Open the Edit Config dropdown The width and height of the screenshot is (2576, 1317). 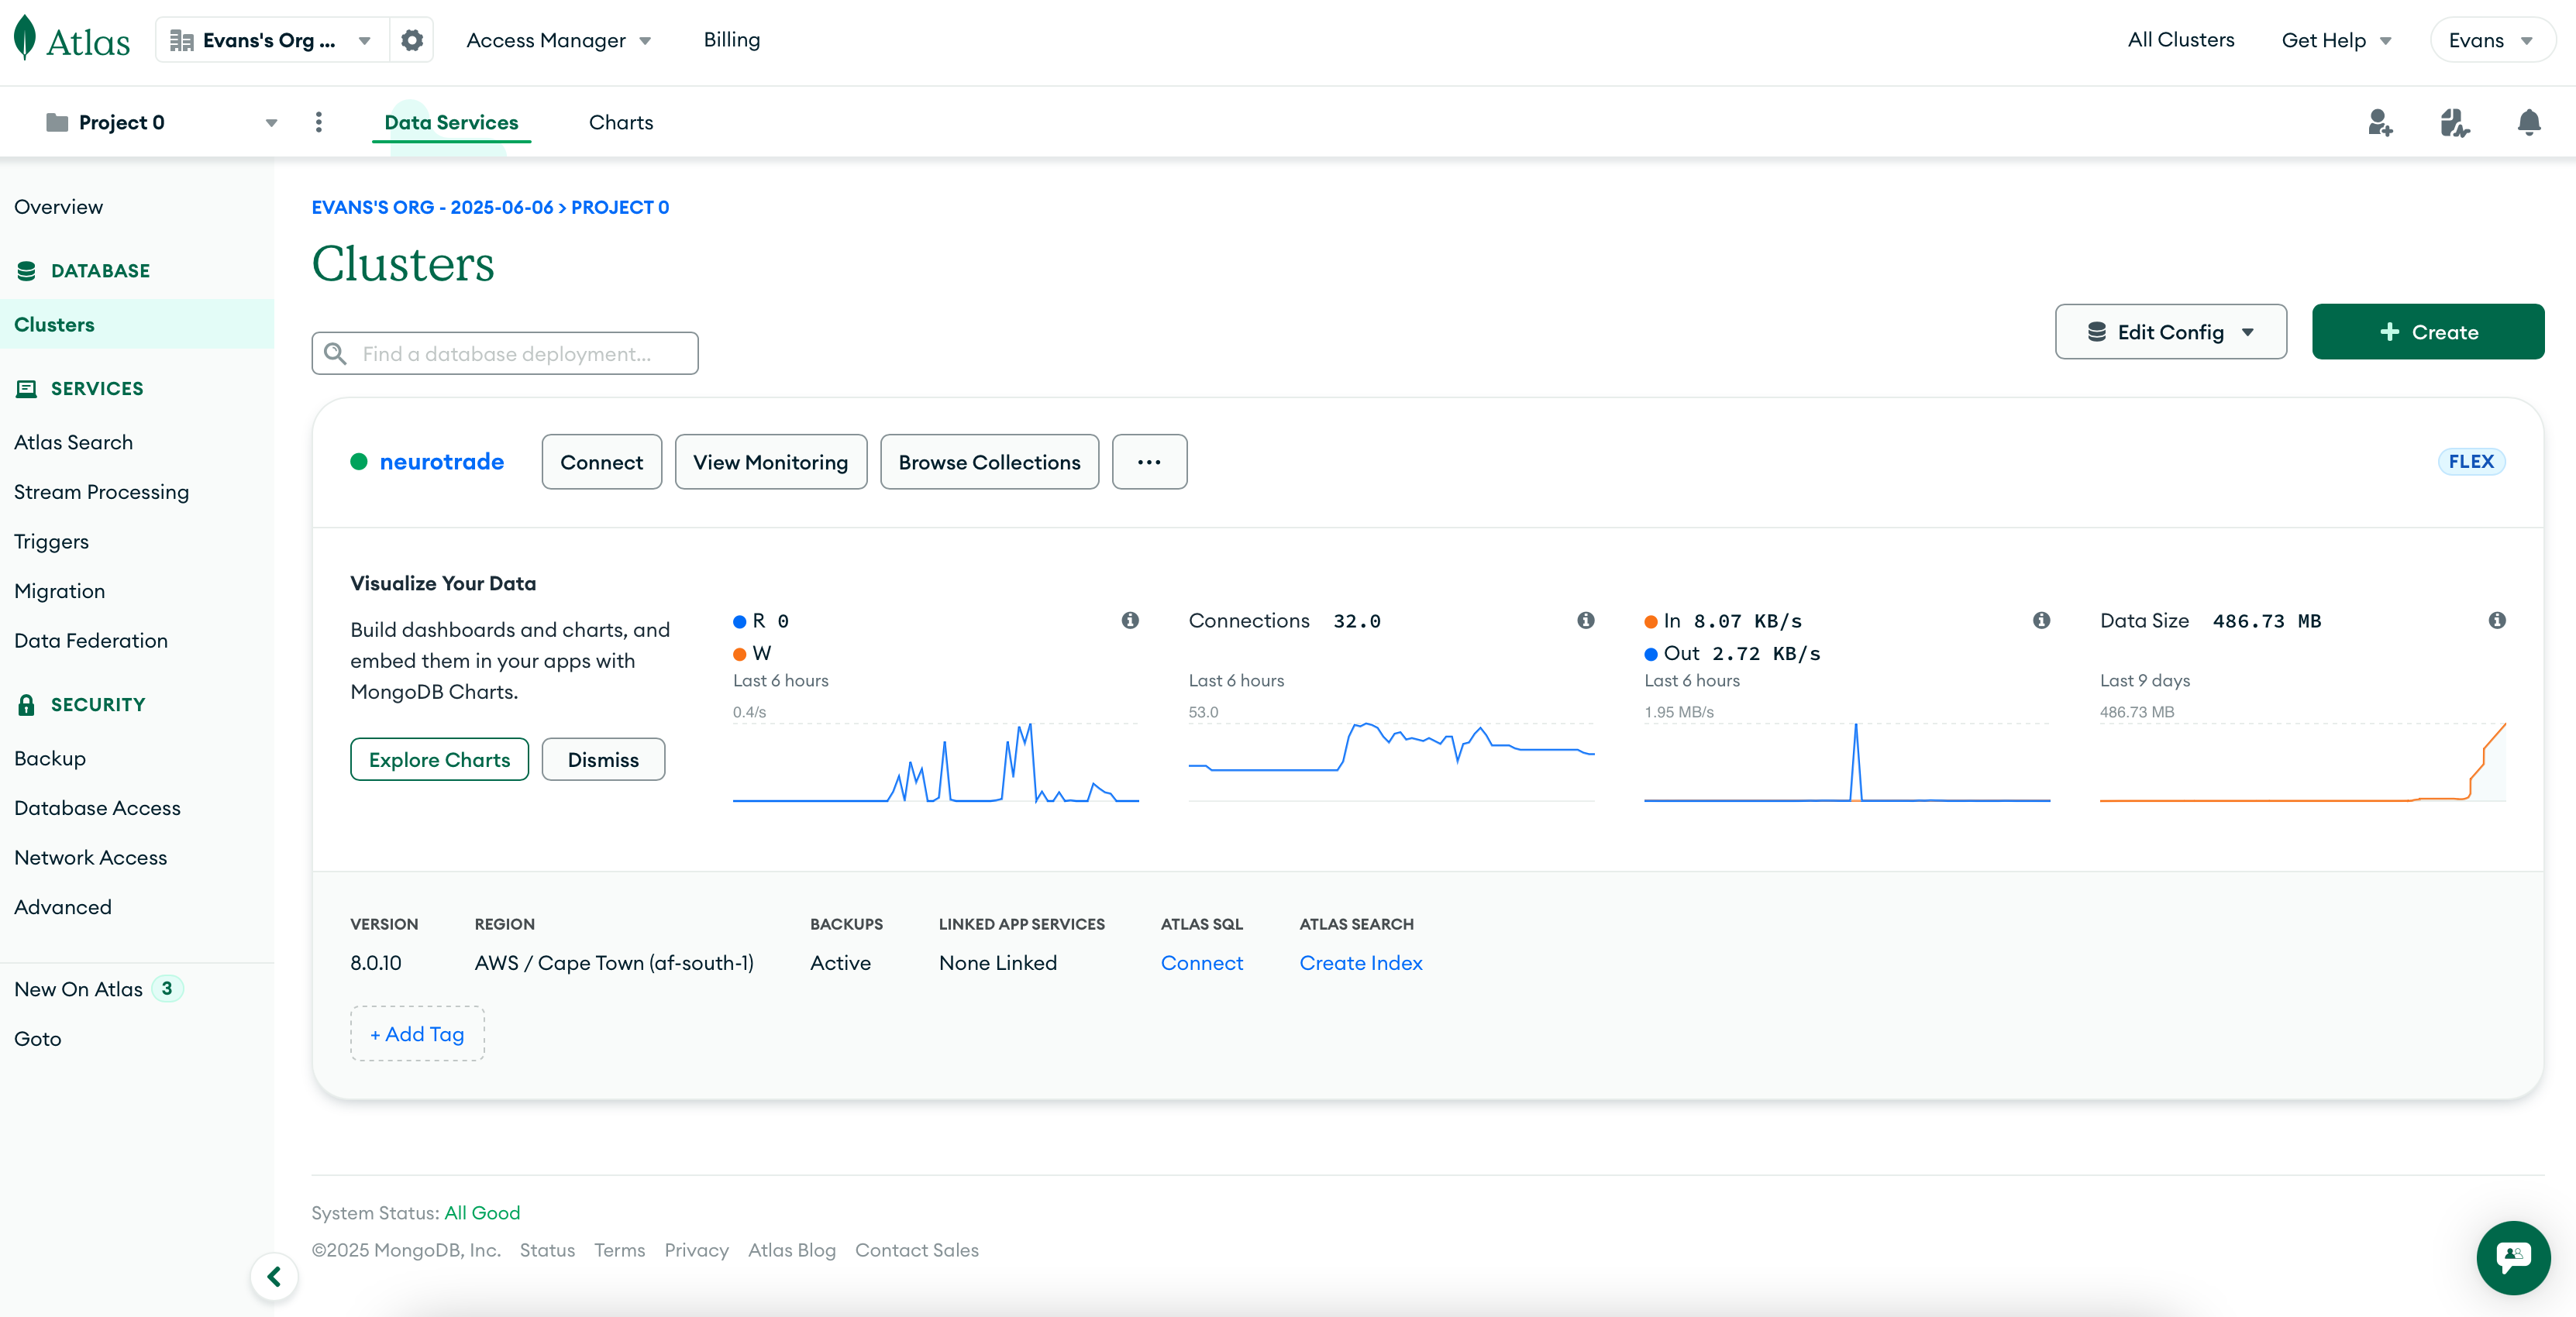tap(2170, 332)
